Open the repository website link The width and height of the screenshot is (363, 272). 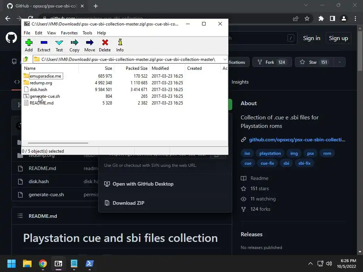(x=297, y=140)
